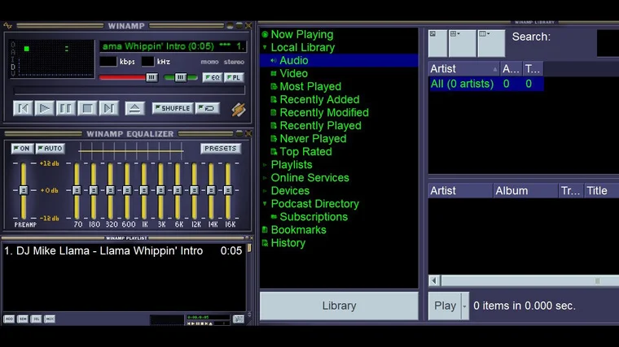Click the song seek bar
The height and width of the screenshot is (347, 619).
130,90
